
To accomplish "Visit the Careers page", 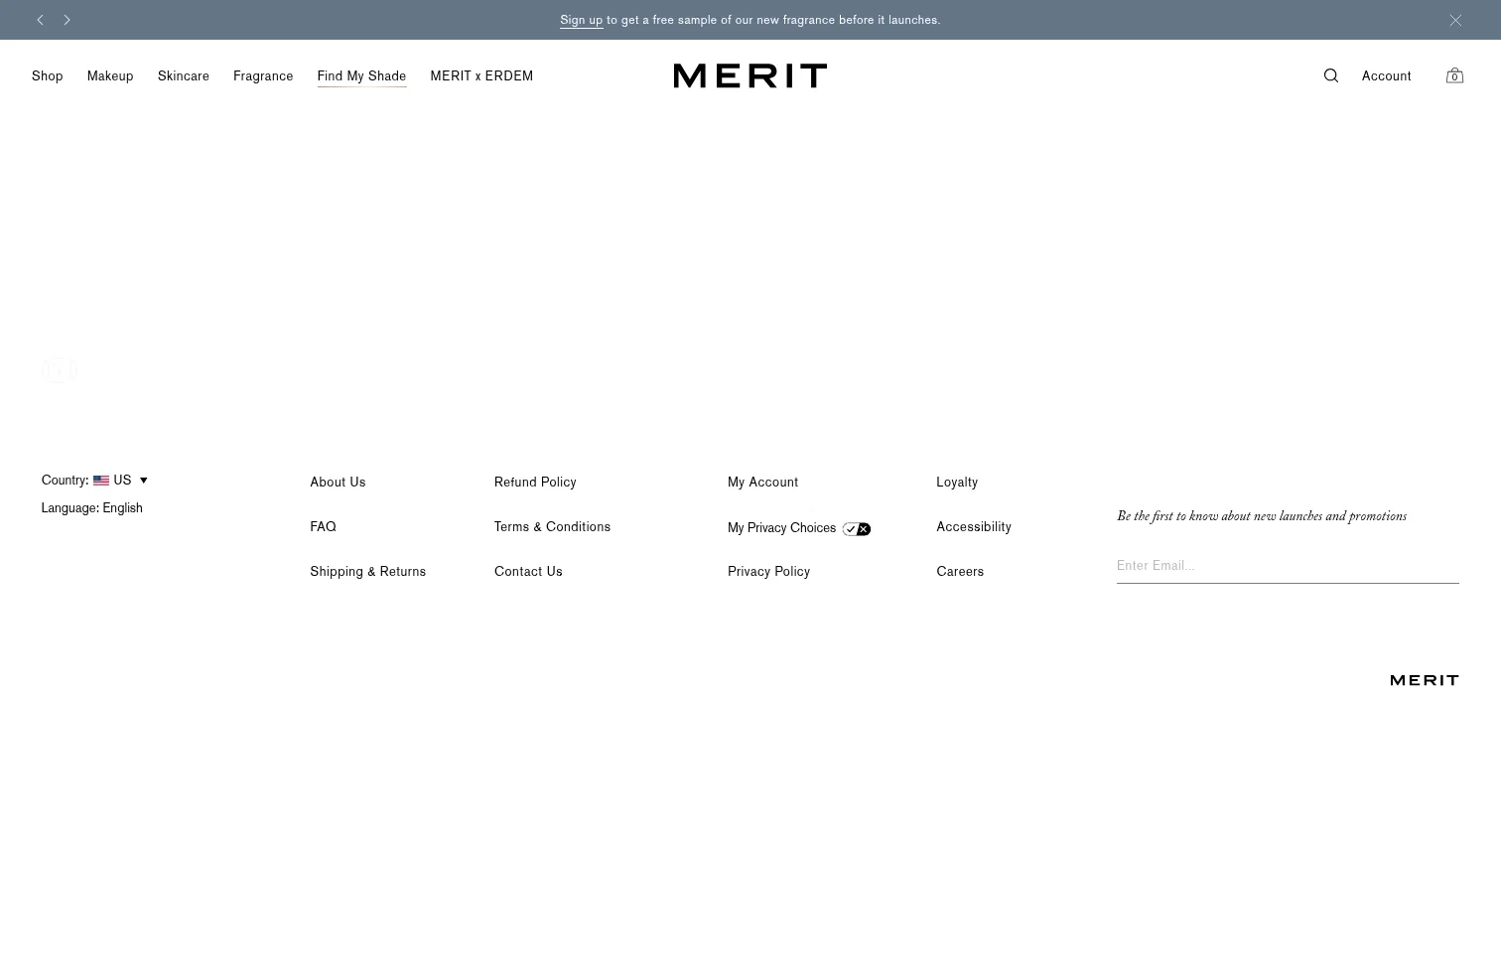I will pos(960,572).
